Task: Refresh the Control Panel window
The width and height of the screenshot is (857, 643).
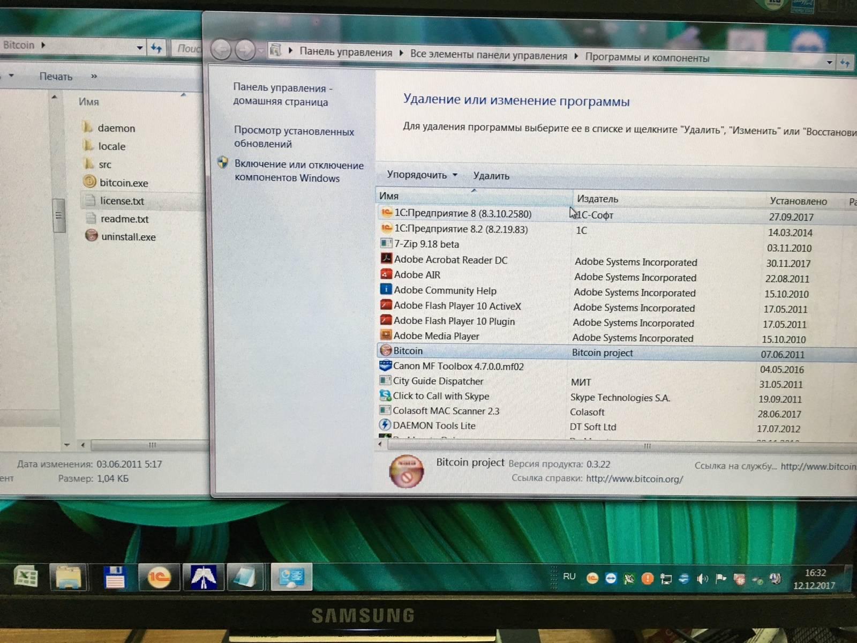Action: 845,63
